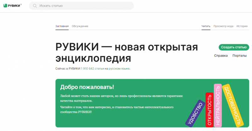Open the Заглавная tab
Viewport: 252px width, 131px height.
pyautogui.click(x=62, y=26)
